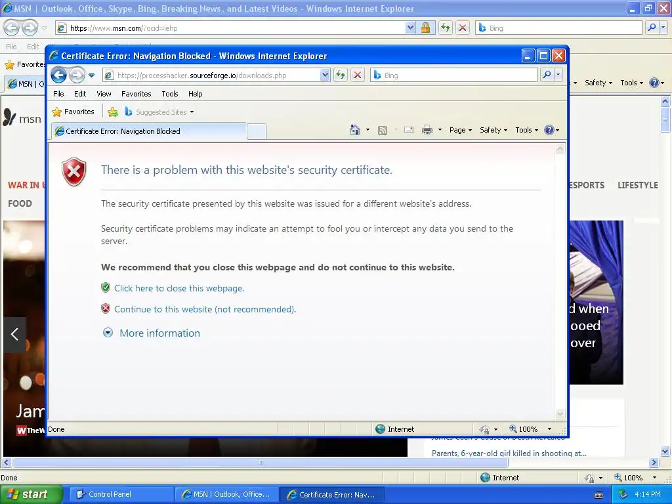This screenshot has width=672, height=504.
Task: Open Tools command bar menu in front window
Action: point(527,130)
